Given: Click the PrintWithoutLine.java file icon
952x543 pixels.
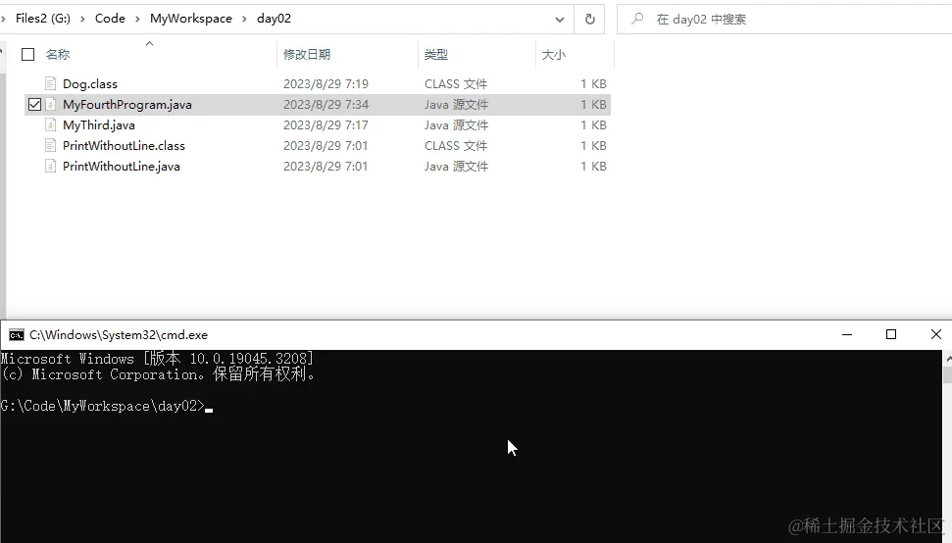Looking at the screenshot, I should pos(51,167).
